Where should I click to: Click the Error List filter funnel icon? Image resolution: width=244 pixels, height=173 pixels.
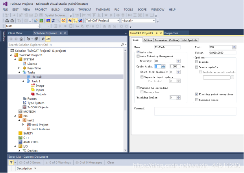(11, 162)
